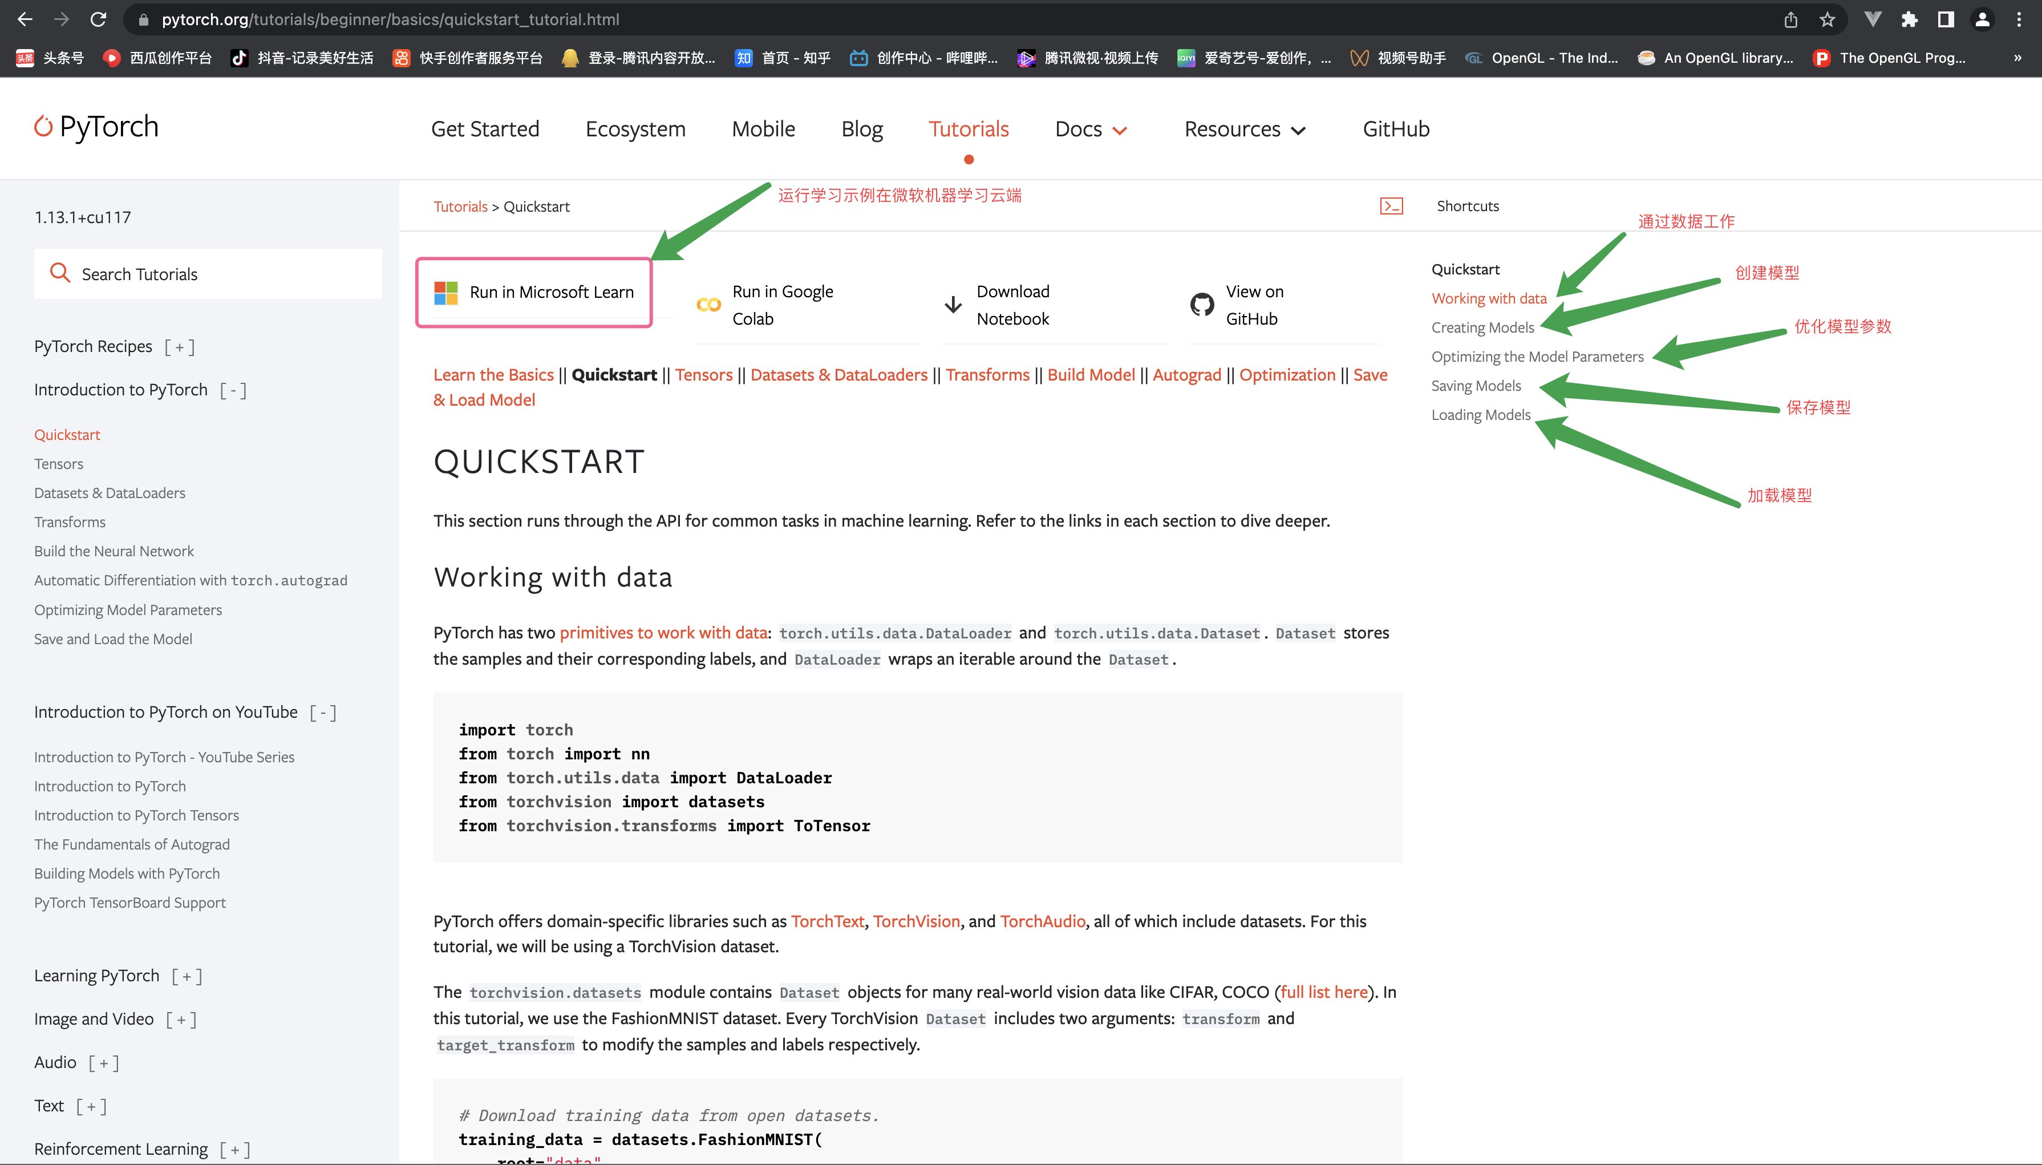Open the user profile avatar icon
Image resolution: width=2042 pixels, height=1165 pixels.
[x=1982, y=19]
